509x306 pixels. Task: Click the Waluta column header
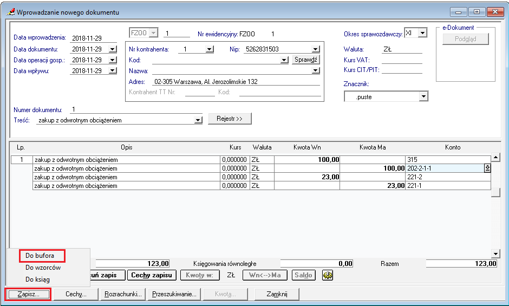262,147
